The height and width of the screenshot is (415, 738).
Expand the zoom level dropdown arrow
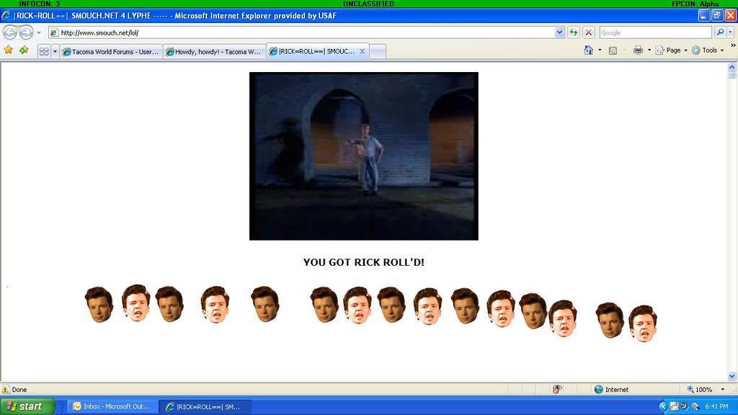(722, 390)
